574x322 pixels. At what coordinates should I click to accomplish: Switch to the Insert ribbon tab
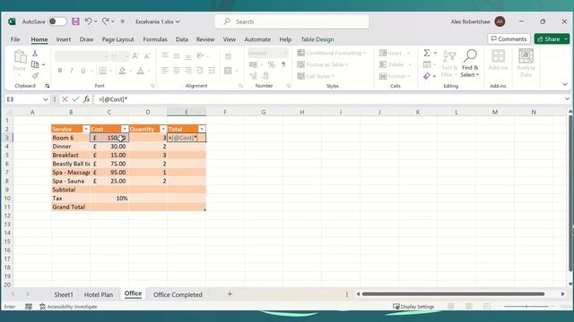pos(64,39)
